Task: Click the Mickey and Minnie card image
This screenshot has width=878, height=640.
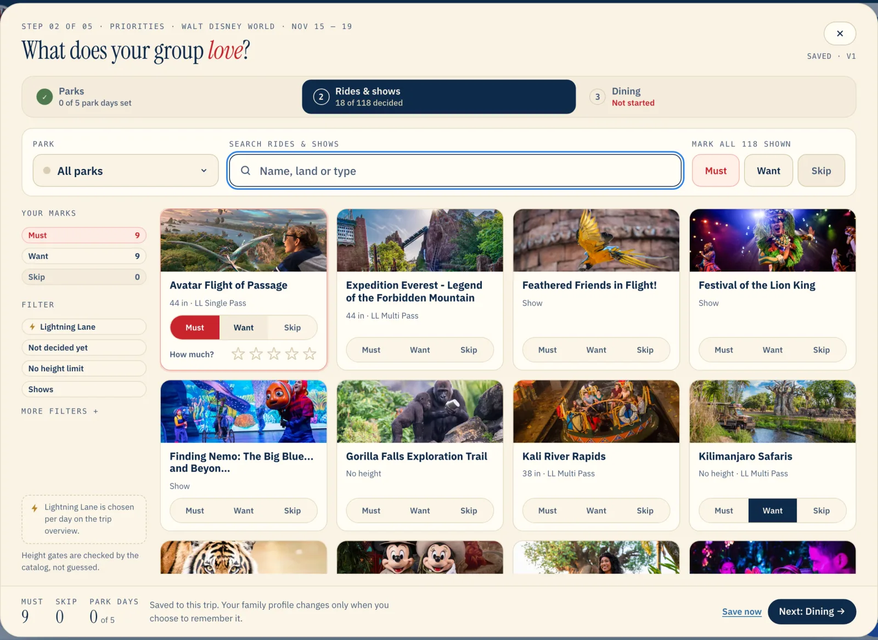Action: click(420, 557)
